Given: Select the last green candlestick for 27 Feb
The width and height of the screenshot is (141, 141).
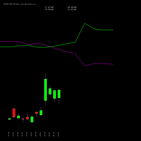Looking at the screenshot, I should (x=59, y=94).
